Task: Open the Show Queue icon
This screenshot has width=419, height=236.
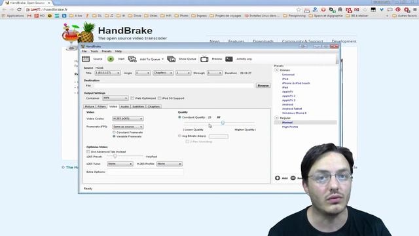Action: tap(172, 59)
